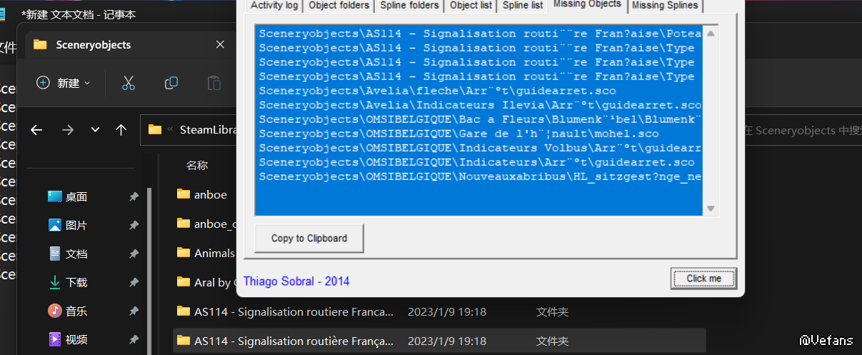Open 视频 in the Explorer sidebar
This screenshot has height=355, width=862.
76,339
